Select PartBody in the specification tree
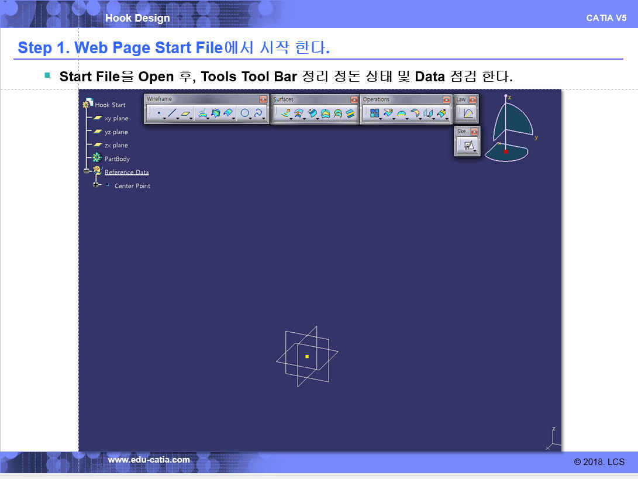Viewport: 638px width, 479px height. click(x=117, y=158)
